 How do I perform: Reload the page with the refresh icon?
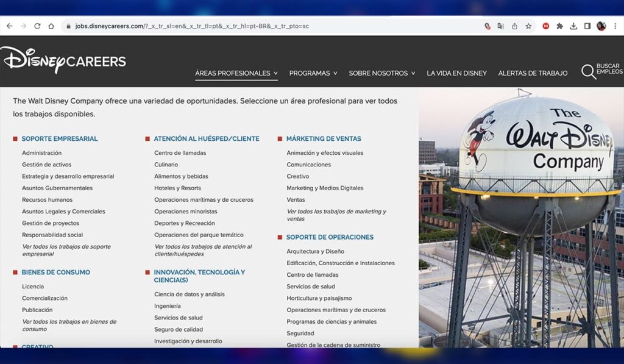[37, 26]
